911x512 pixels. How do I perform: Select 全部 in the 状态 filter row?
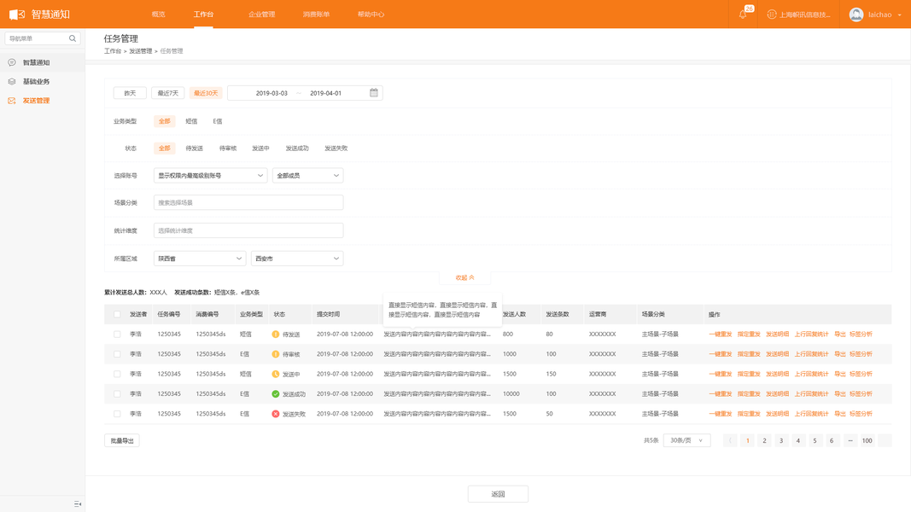point(165,148)
